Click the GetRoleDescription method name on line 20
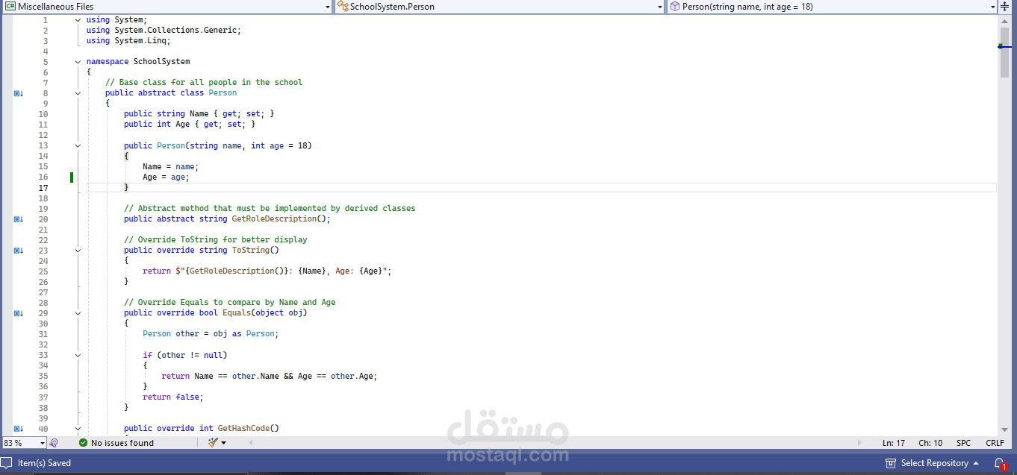This screenshot has height=475, width=1017. coord(274,219)
